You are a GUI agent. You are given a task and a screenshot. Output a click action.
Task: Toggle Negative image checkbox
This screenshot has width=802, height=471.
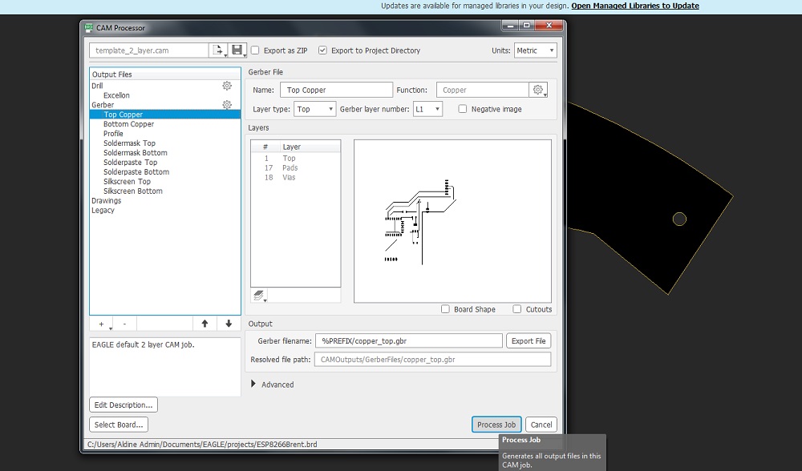click(463, 109)
